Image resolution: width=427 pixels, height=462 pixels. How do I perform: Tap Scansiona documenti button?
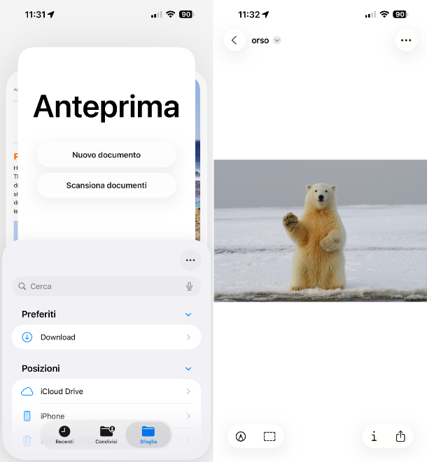tap(106, 185)
